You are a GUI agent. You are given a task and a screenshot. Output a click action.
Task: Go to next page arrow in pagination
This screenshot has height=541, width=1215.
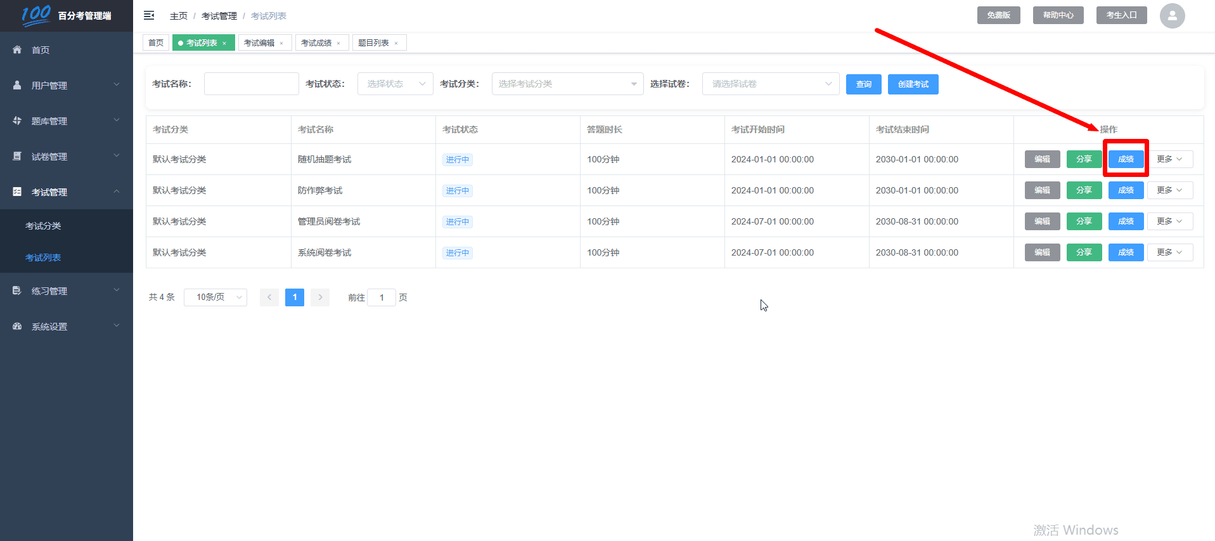pyautogui.click(x=320, y=297)
